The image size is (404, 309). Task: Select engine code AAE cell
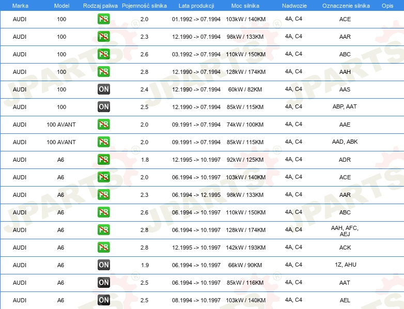click(345, 125)
